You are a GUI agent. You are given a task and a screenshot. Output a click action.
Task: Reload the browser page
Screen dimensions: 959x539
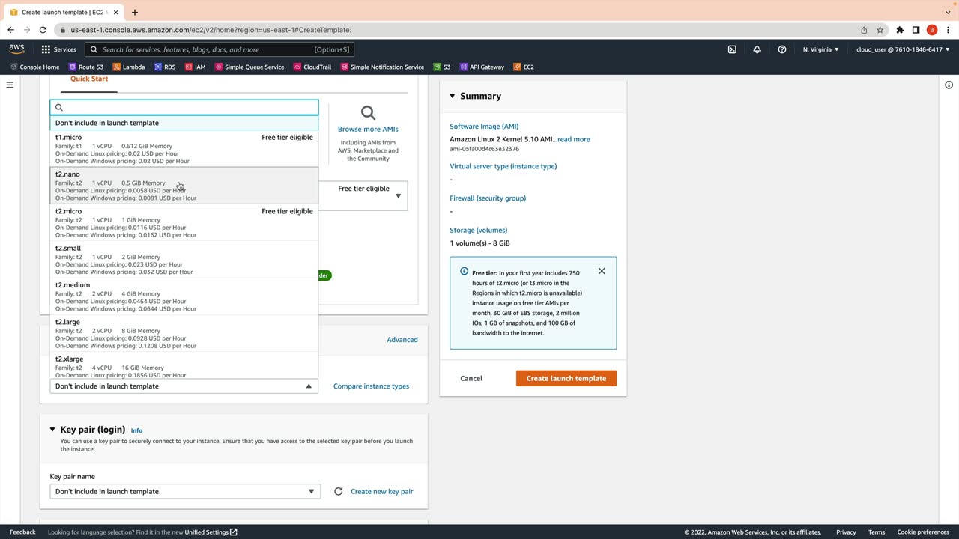(43, 30)
